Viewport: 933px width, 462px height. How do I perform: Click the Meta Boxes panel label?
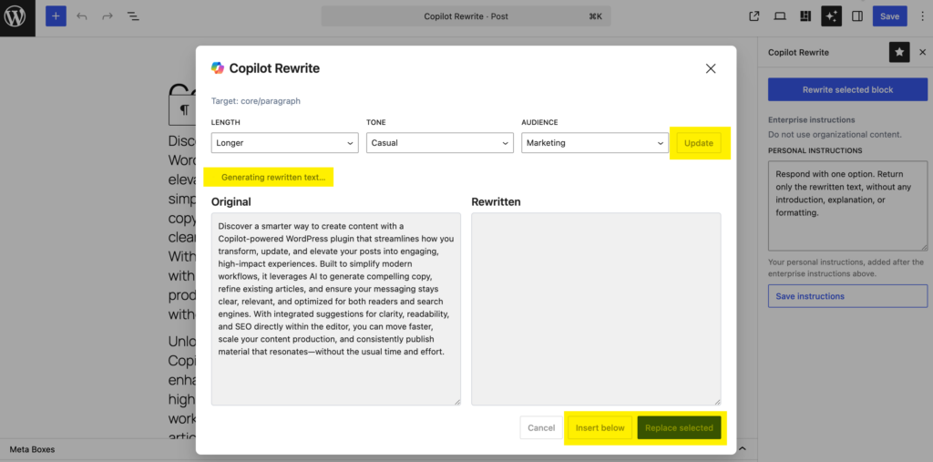pos(32,449)
